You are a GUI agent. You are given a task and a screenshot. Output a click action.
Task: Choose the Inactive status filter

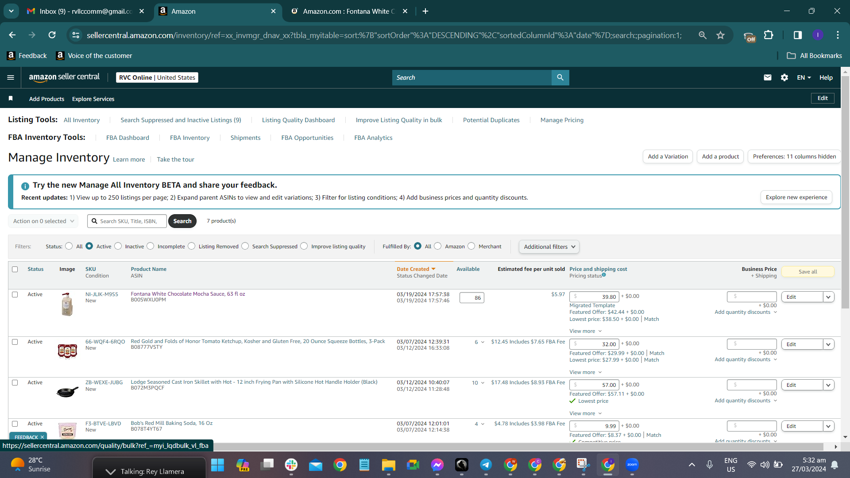point(118,246)
